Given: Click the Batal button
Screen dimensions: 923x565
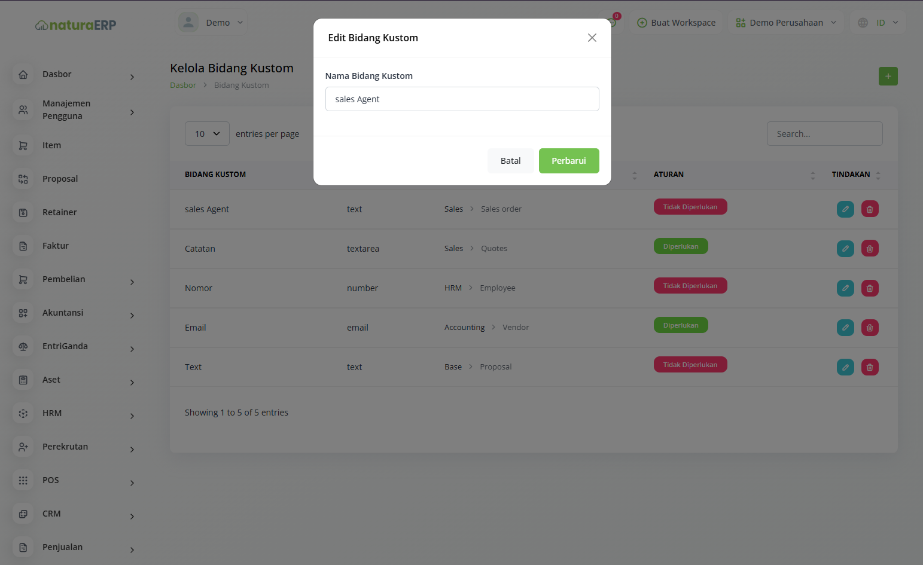Looking at the screenshot, I should click(511, 161).
